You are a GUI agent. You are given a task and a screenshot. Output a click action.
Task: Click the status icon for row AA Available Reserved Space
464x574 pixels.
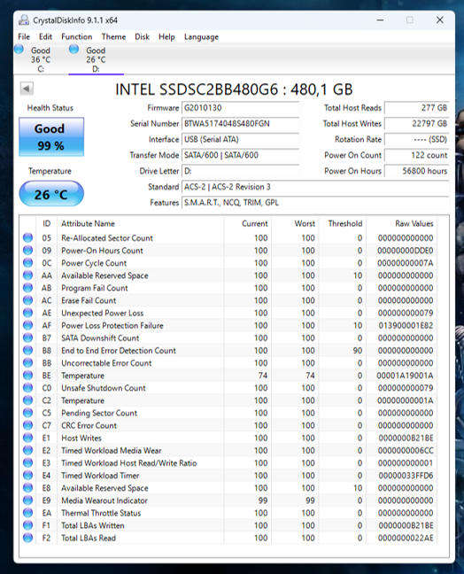tap(27, 275)
